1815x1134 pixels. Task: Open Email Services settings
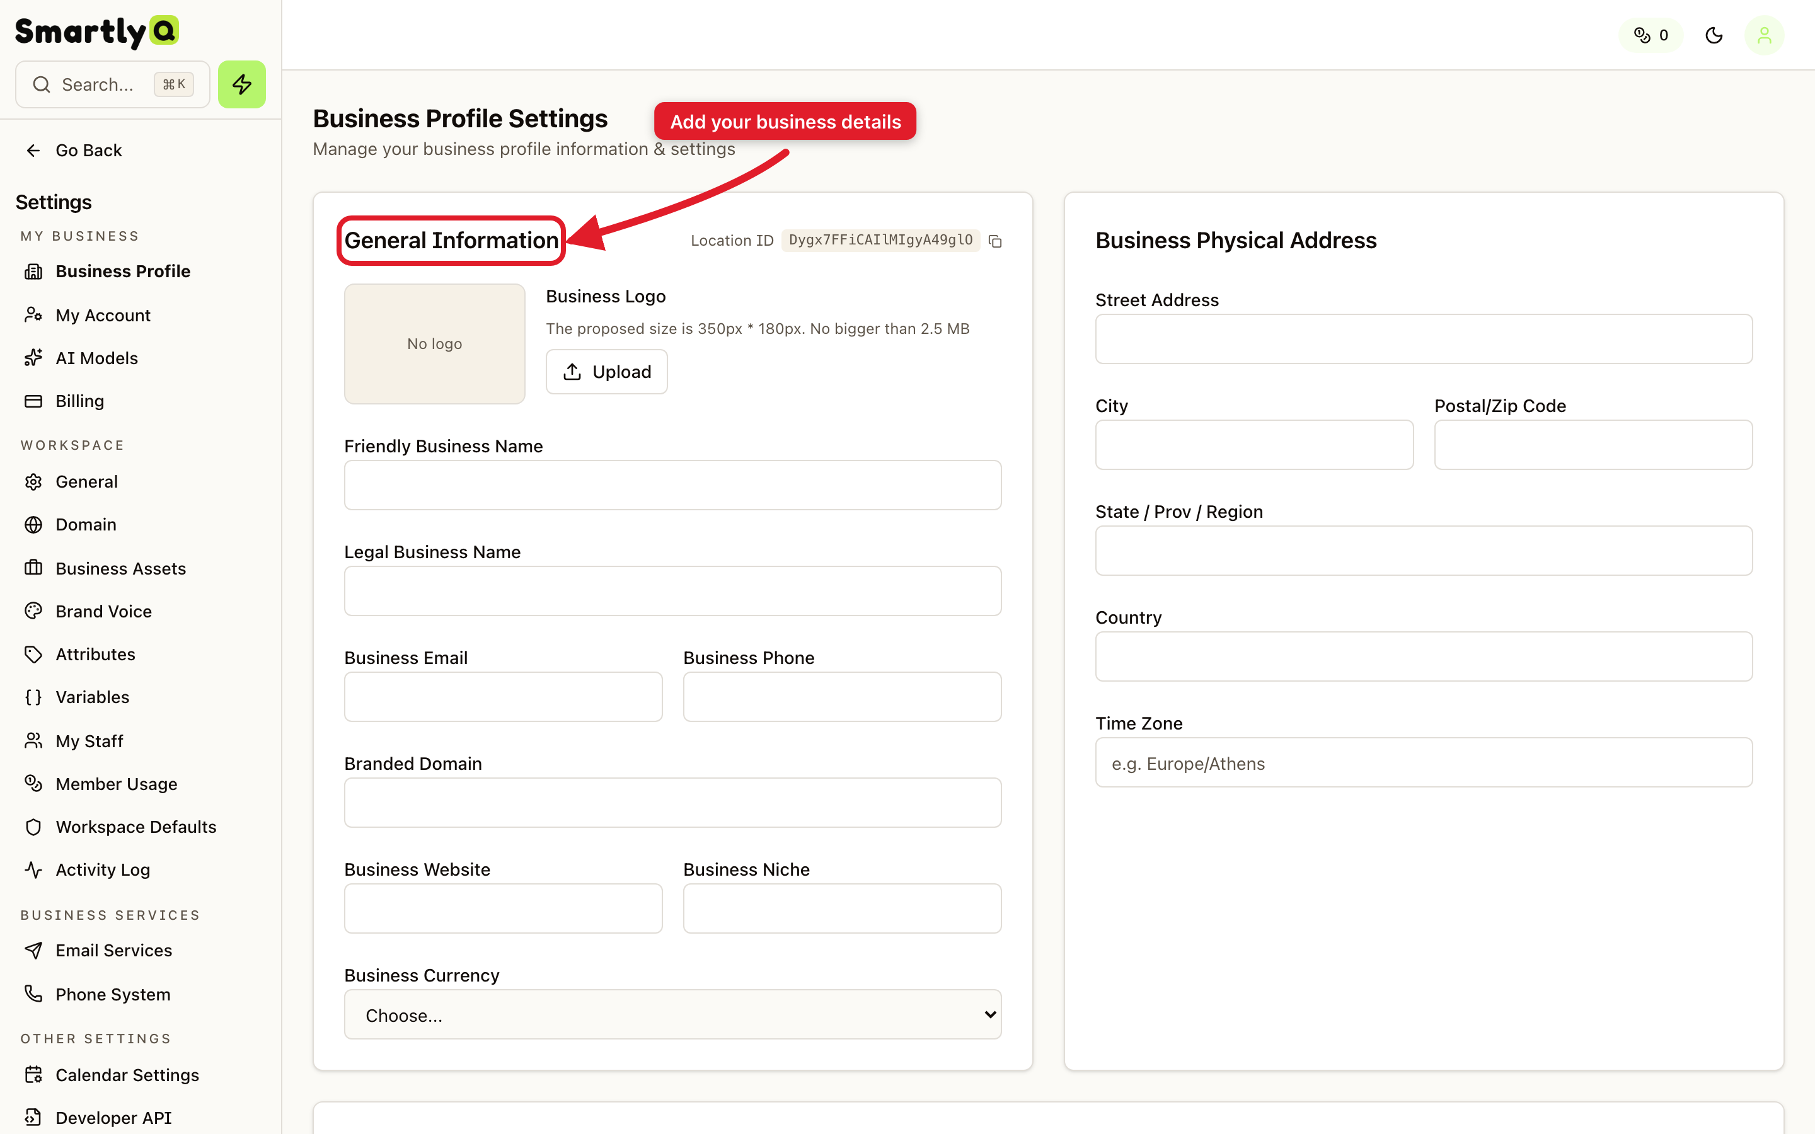(x=114, y=950)
